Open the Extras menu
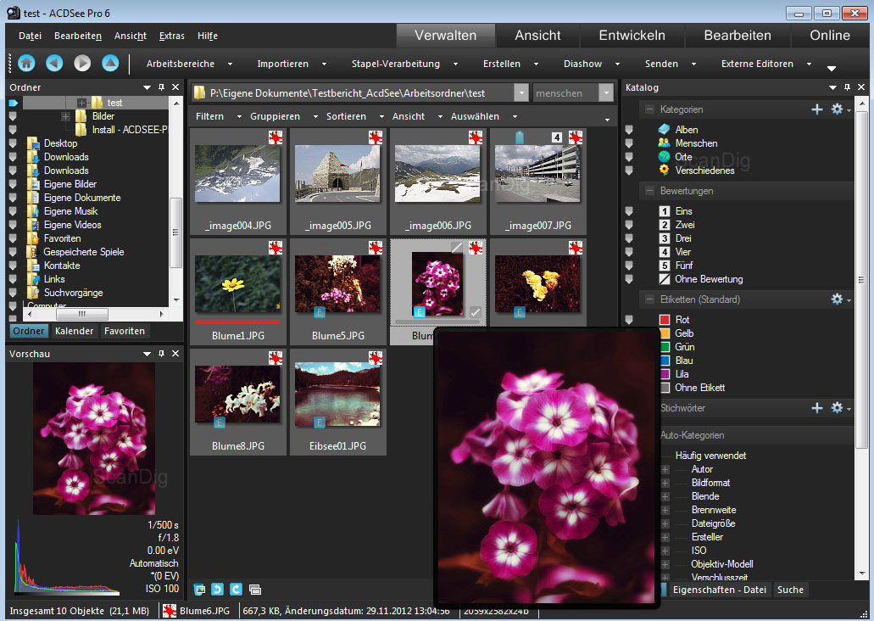Screen dimensions: 874x621 click(171, 36)
